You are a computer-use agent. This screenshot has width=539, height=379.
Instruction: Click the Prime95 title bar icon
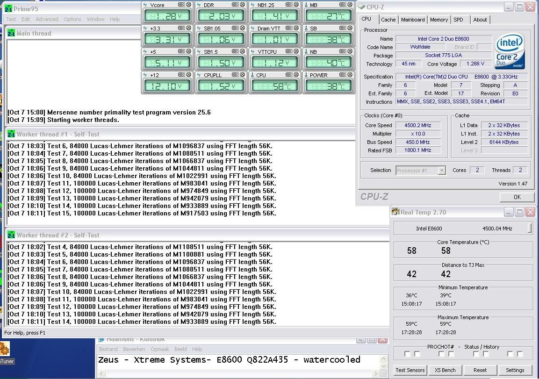[8, 8]
